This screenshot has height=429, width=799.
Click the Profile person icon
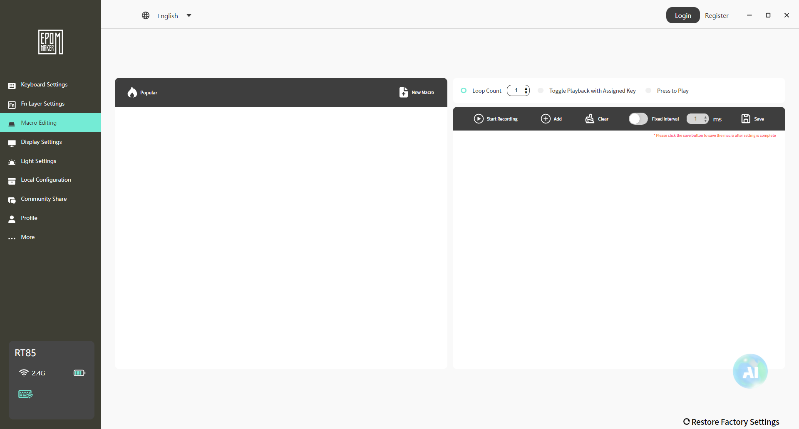12,219
